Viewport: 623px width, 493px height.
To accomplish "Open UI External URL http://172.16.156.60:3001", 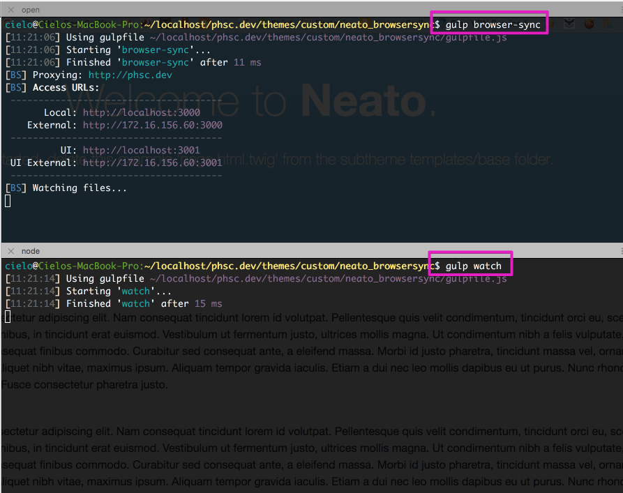I will tap(152, 162).
